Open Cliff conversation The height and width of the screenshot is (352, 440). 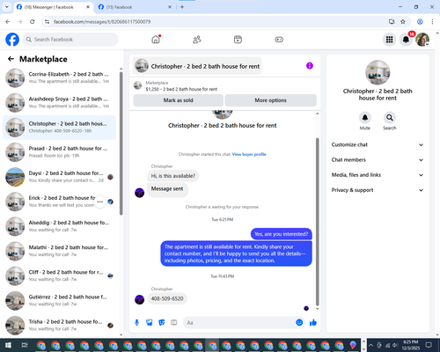(59, 275)
